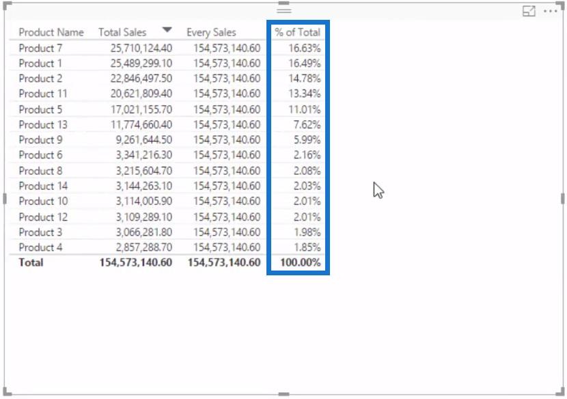Click the 5.99% percentage cell
This screenshot has width=567, height=399.
[307, 139]
